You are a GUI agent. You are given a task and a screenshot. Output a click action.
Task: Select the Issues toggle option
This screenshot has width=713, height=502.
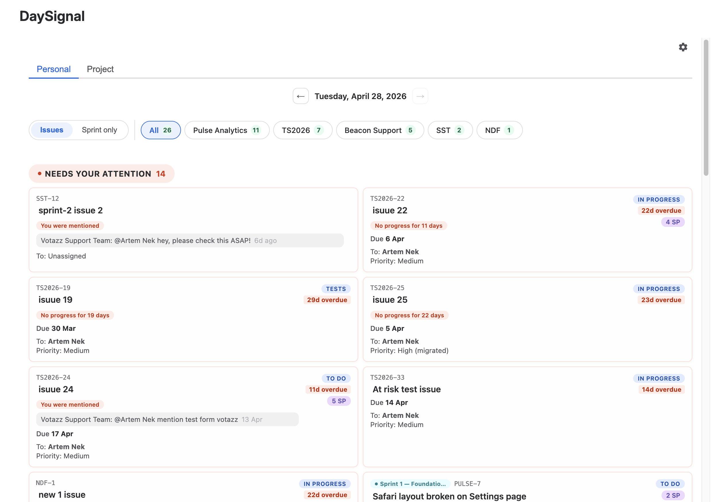pos(51,130)
